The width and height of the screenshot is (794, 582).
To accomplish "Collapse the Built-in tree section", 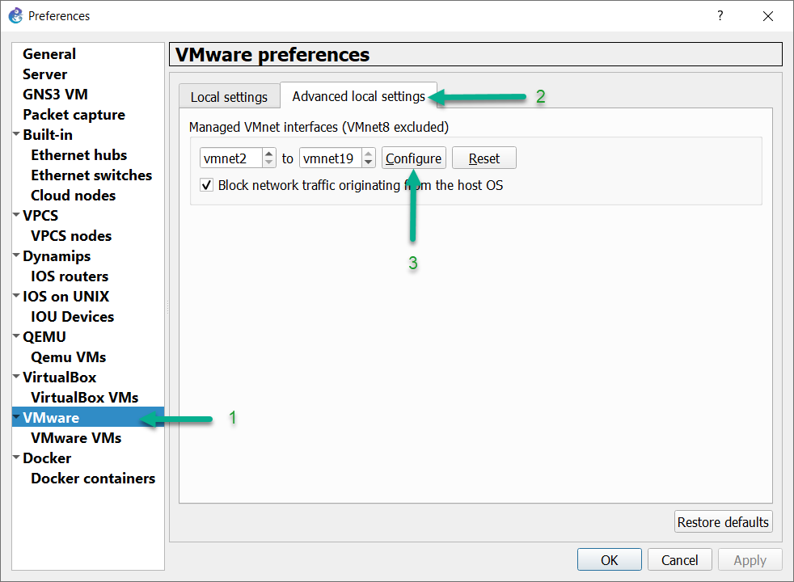I will point(16,134).
